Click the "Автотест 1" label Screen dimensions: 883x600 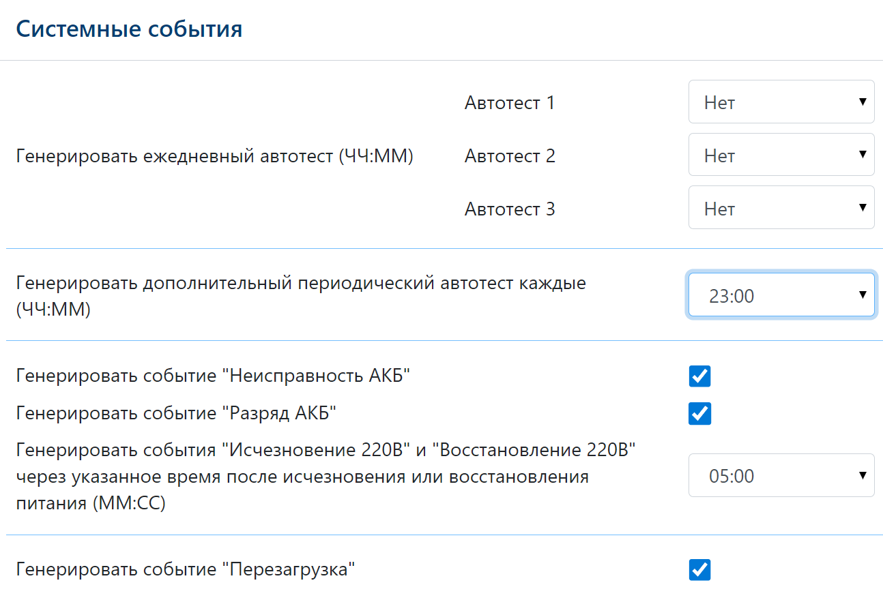tap(509, 103)
